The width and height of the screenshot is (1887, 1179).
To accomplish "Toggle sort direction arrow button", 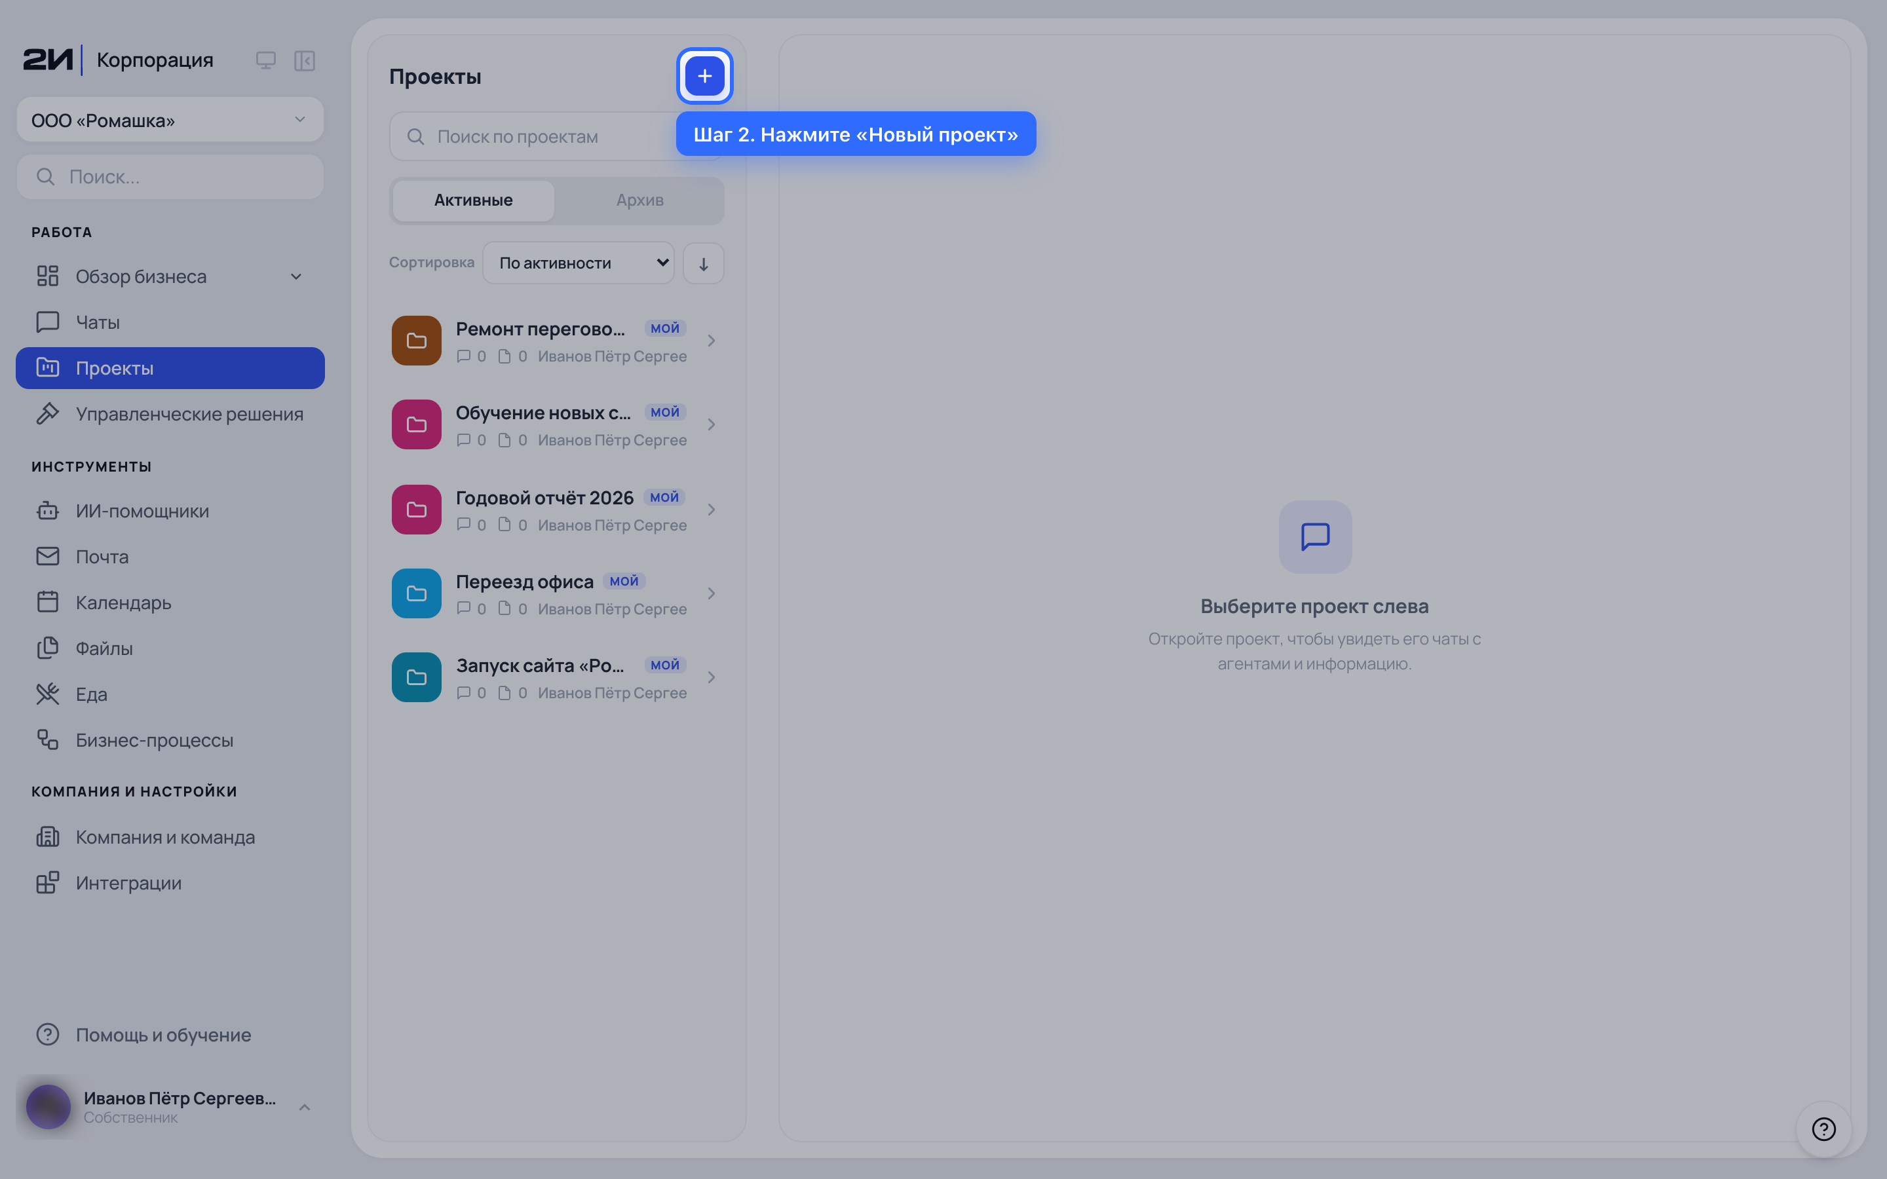I will [x=703, y=263].
